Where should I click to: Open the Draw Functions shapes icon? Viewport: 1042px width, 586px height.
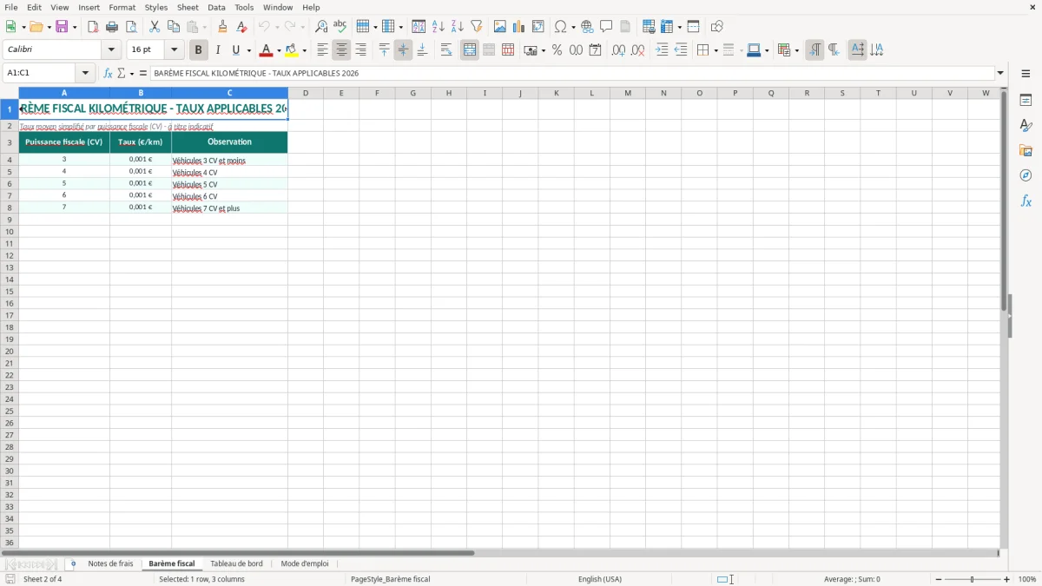pos(717,27)
